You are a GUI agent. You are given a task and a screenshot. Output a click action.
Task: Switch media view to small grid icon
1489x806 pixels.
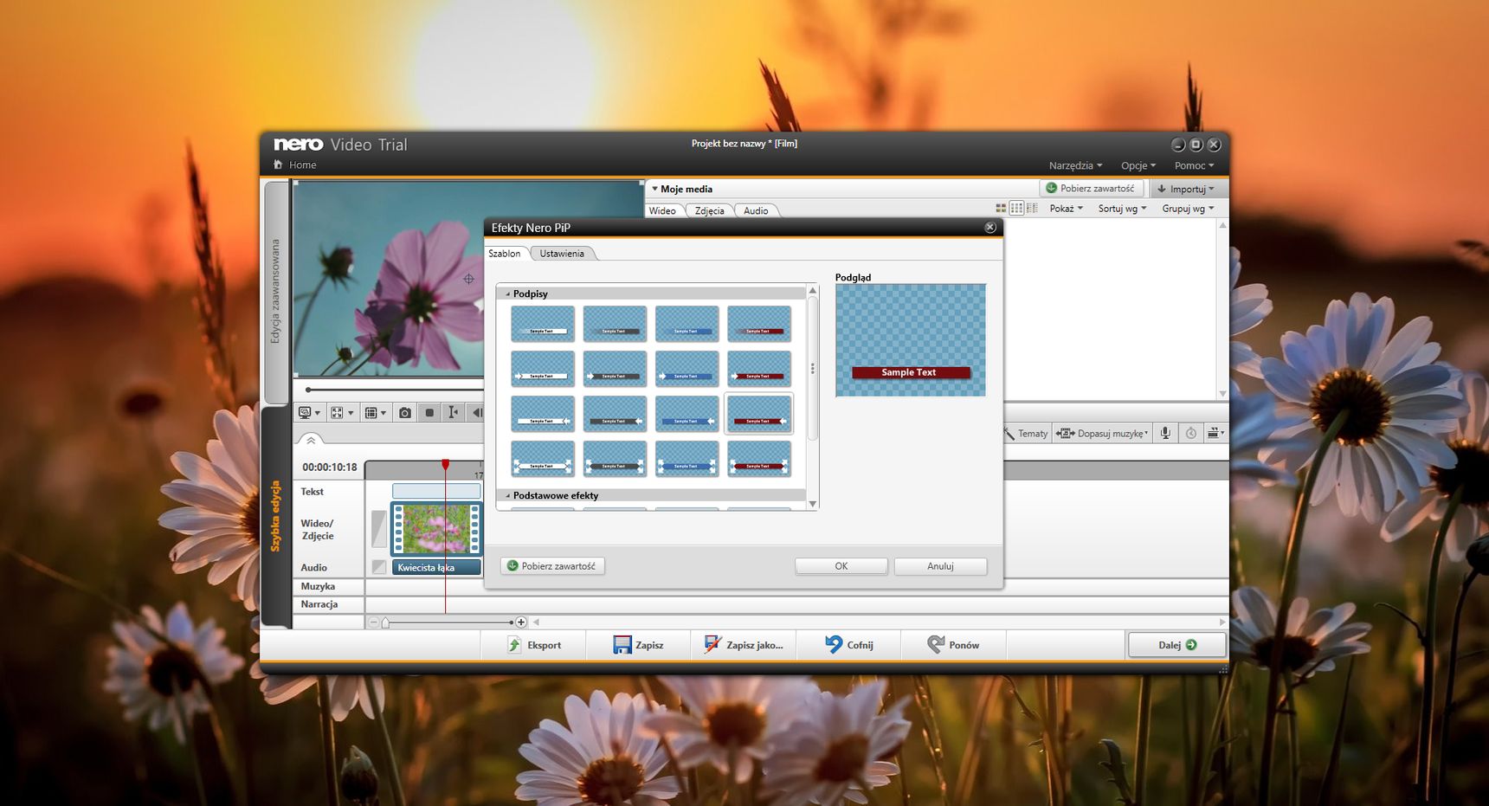(x=1016, y=209)
